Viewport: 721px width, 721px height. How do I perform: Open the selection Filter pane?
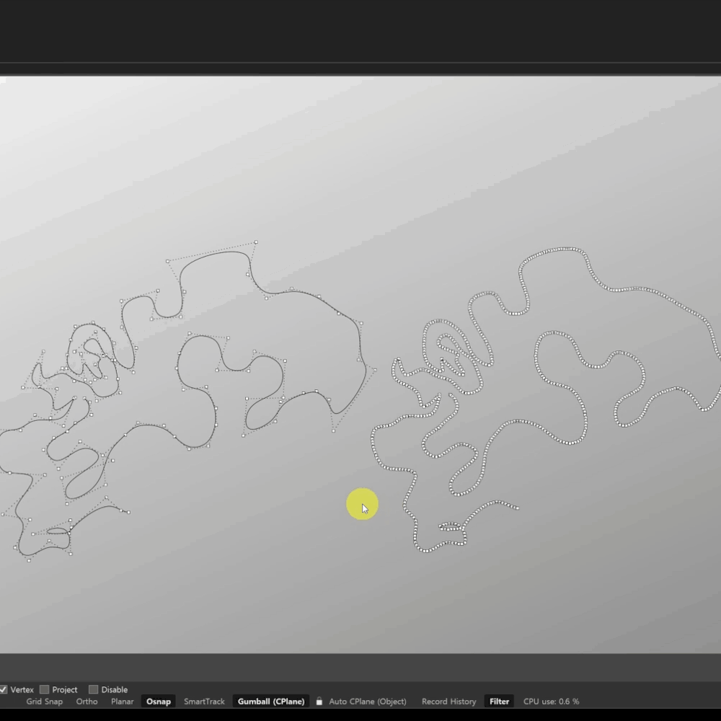[x=499, y=702]
